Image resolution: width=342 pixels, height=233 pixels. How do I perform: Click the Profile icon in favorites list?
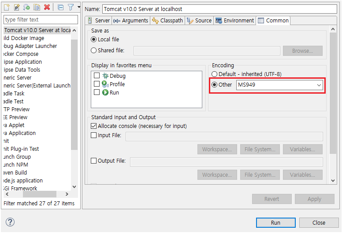[x=105, y=84]
